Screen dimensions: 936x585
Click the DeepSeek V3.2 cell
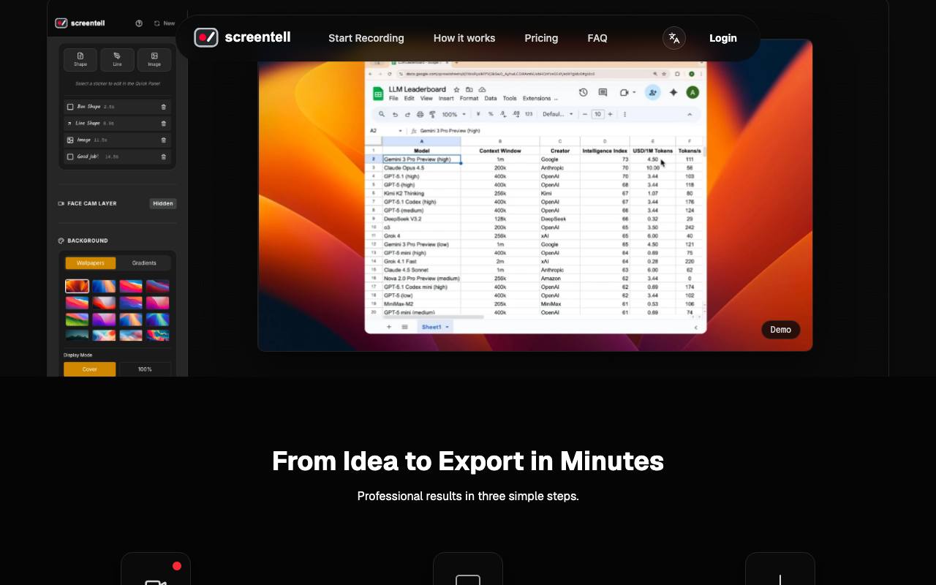pos(422,219)
